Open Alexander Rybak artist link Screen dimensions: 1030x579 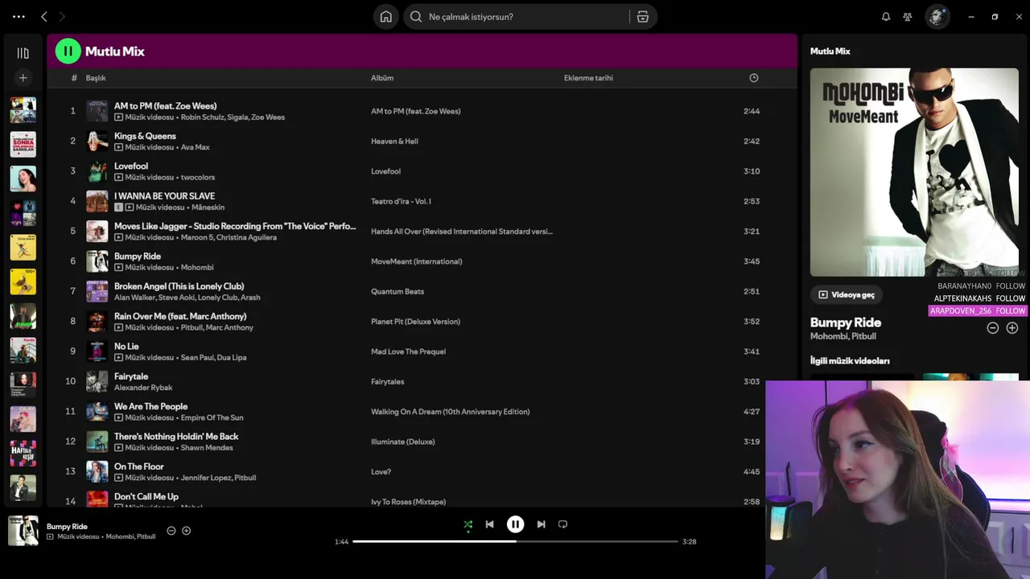143,388
